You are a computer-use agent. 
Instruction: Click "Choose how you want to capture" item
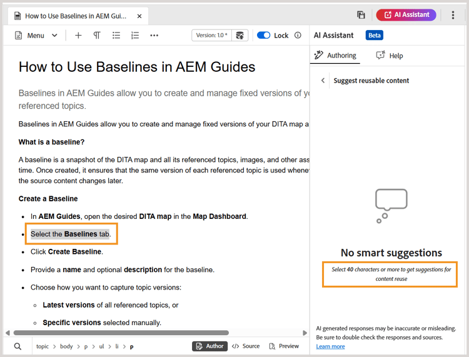click(x=106, y=288)
